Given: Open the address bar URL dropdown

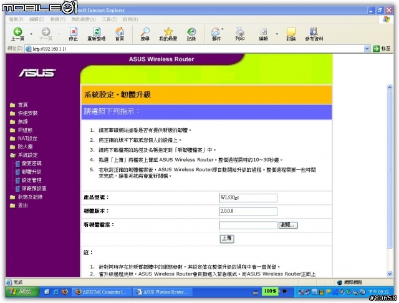Looking at the screenshot, I should pyautogui.click(x=367, y=49).
